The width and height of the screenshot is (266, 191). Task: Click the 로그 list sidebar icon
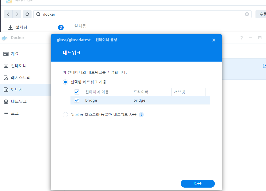click(x=6, y=114)
